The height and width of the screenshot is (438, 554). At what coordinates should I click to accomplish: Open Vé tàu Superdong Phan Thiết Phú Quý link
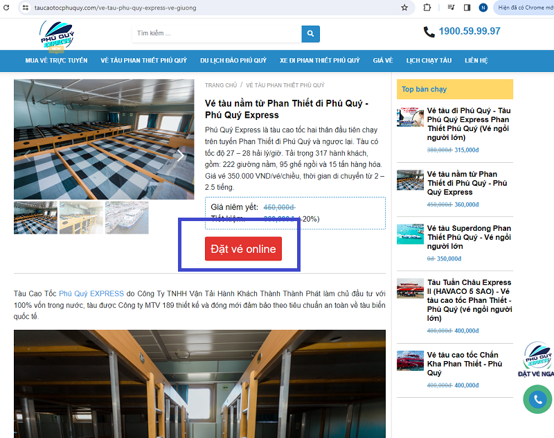pos(469,237)
